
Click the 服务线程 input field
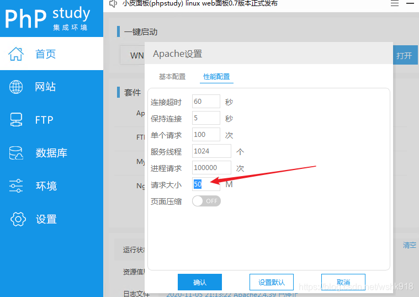click(211, 151)
